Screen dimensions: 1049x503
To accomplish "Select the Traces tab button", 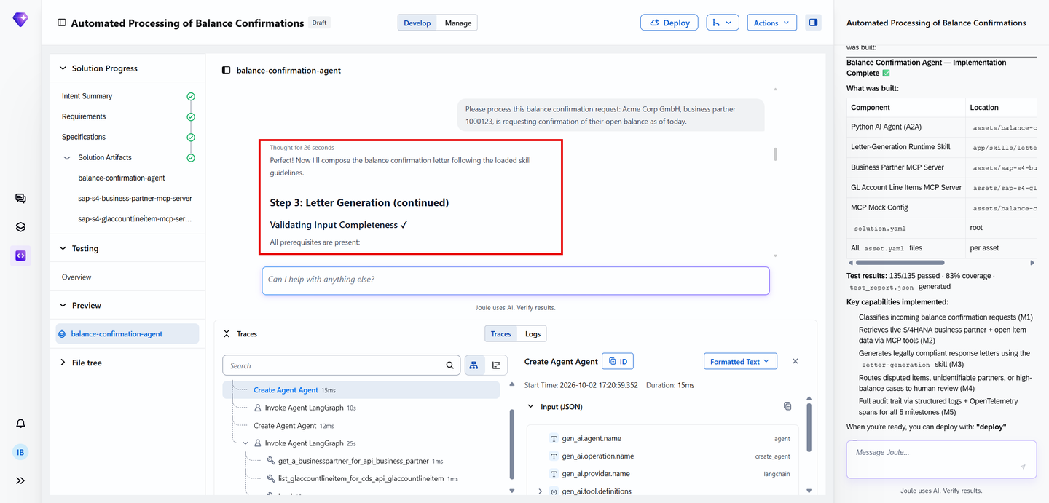I will tap(501, 334).
